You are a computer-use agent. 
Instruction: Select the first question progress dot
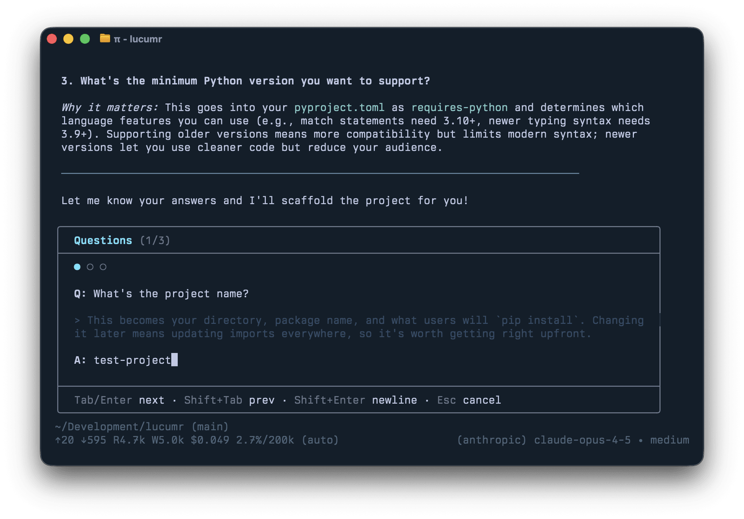77,267
